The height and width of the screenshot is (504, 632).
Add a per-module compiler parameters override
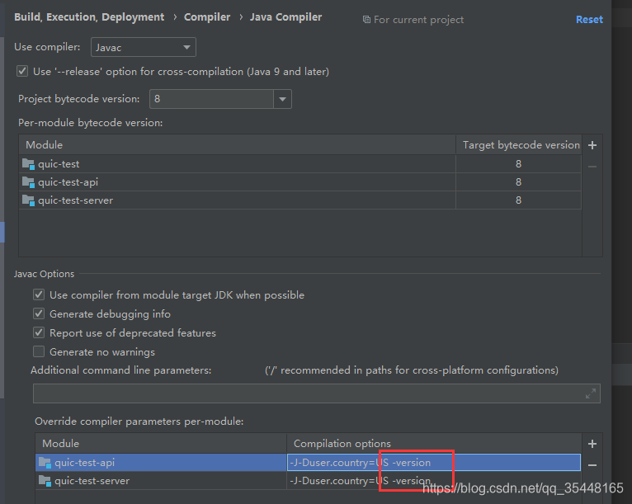(x=592, y=444)
